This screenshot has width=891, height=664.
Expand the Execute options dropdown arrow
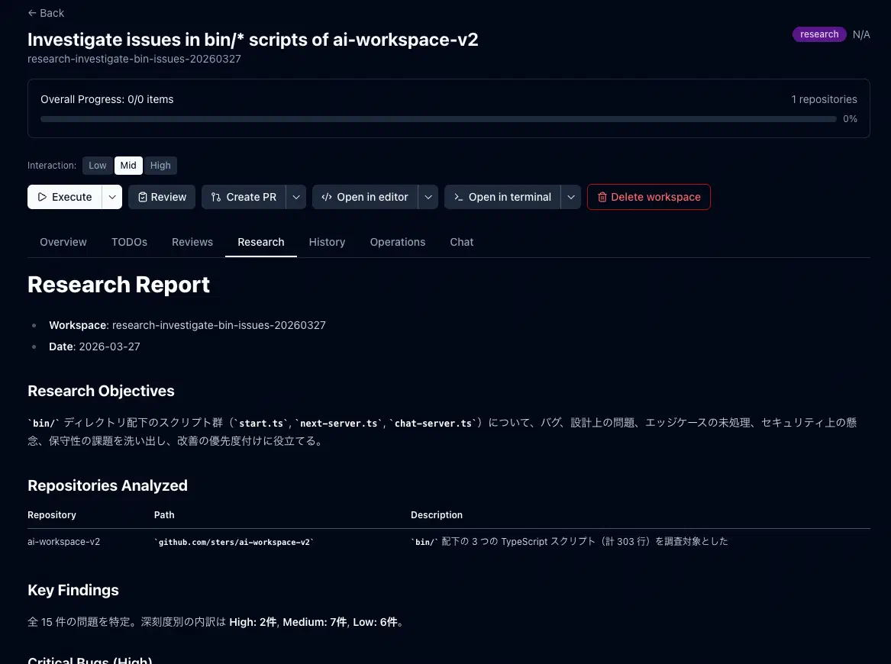click(112, 197)
